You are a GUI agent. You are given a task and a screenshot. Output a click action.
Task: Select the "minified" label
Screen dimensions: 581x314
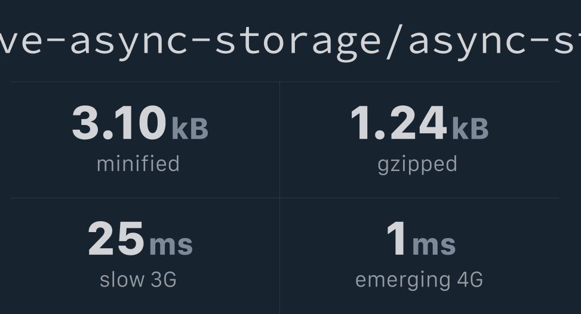[x=138, y=164]
